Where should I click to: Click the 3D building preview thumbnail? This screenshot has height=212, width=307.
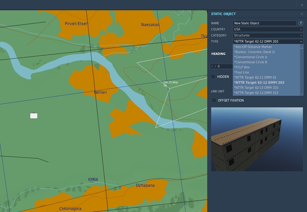(x=257, y=139)
